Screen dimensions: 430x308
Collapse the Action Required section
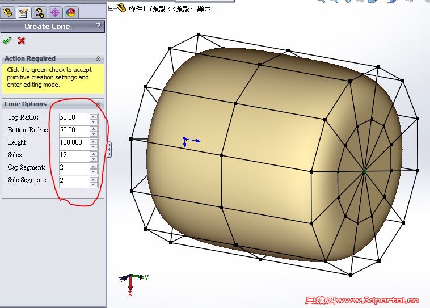click(x=98, y=58)
